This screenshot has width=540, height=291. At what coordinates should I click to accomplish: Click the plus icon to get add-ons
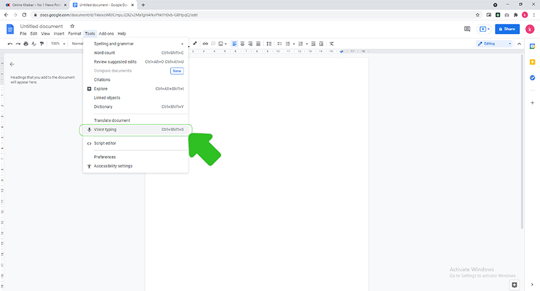[x=532, y=103]
